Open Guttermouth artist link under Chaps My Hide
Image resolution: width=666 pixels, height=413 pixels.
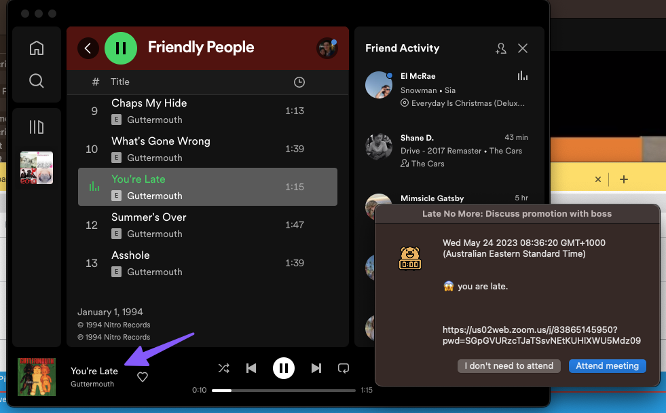[155, 120]
